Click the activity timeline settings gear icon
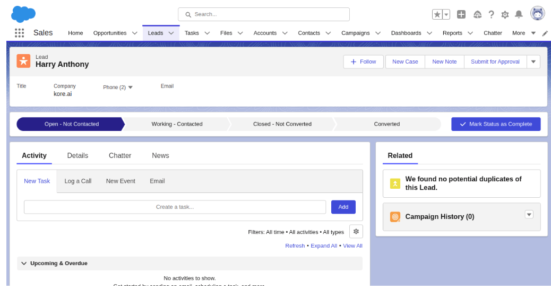 tap(356, 232)
